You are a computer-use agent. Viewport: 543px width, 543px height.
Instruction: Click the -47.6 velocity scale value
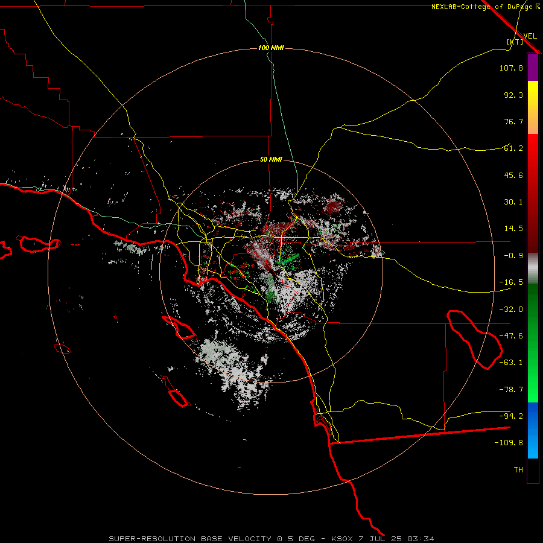coord(511,336)
